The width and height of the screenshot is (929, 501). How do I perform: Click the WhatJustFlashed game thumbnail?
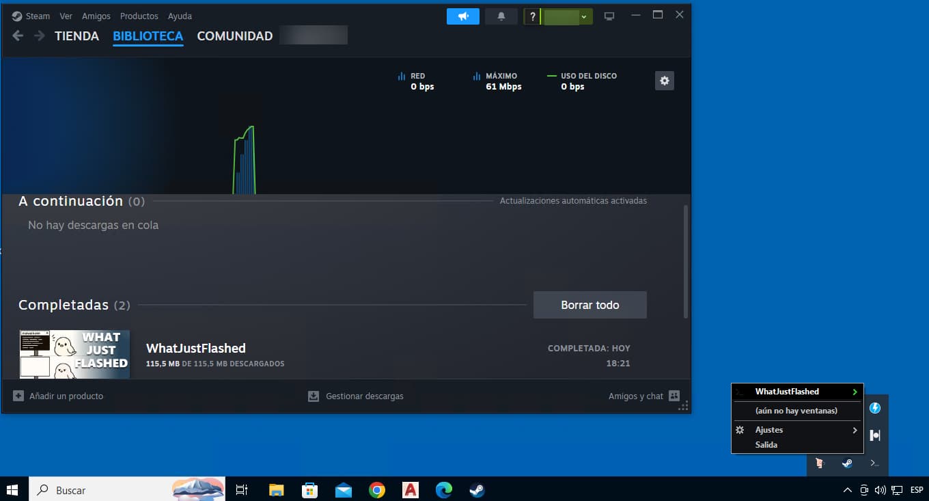point(74,353)
